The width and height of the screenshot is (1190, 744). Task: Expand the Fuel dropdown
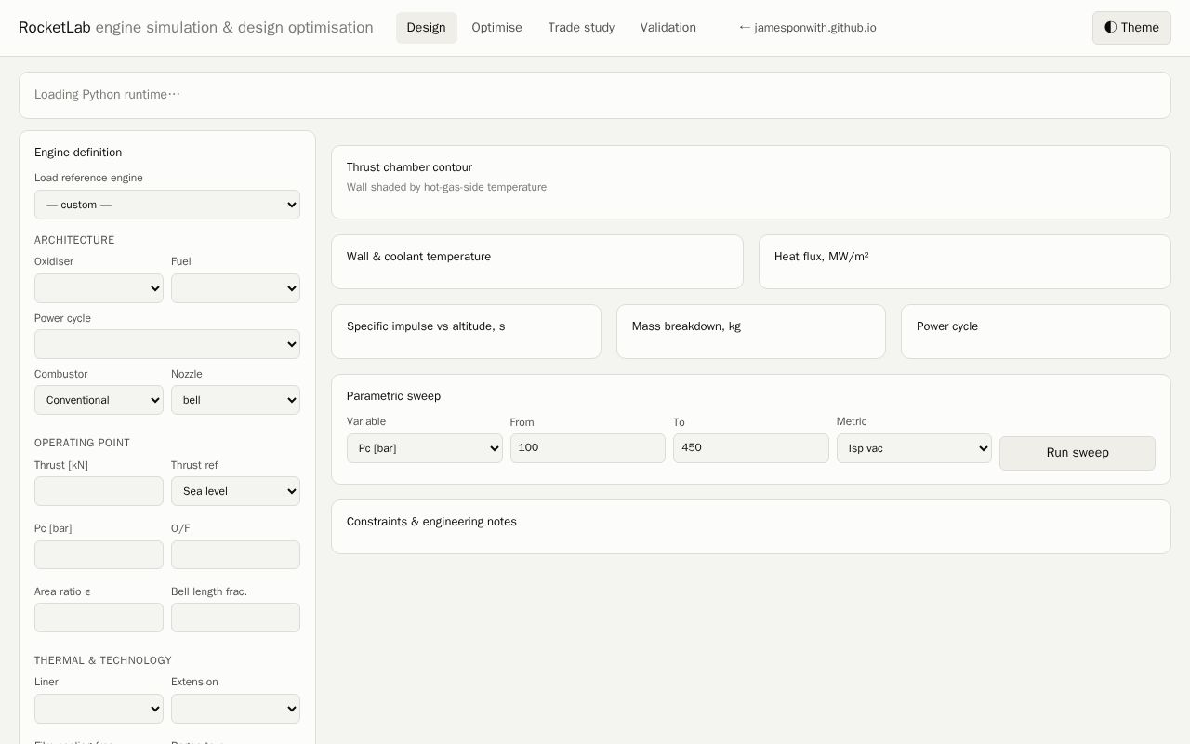point(235,288)
